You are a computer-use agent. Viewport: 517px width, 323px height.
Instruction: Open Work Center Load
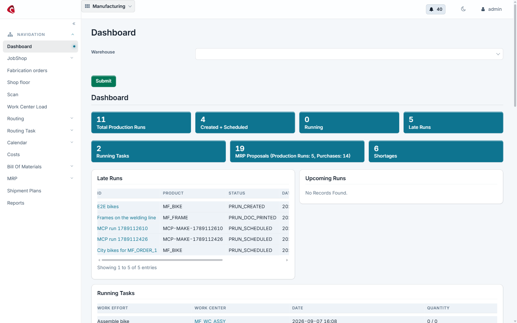(x=27, y=107)
